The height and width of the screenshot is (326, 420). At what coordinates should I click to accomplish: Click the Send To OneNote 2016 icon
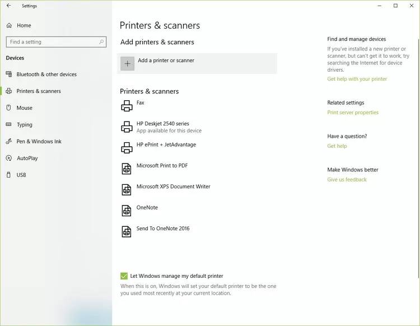click(x=127, y=231)
